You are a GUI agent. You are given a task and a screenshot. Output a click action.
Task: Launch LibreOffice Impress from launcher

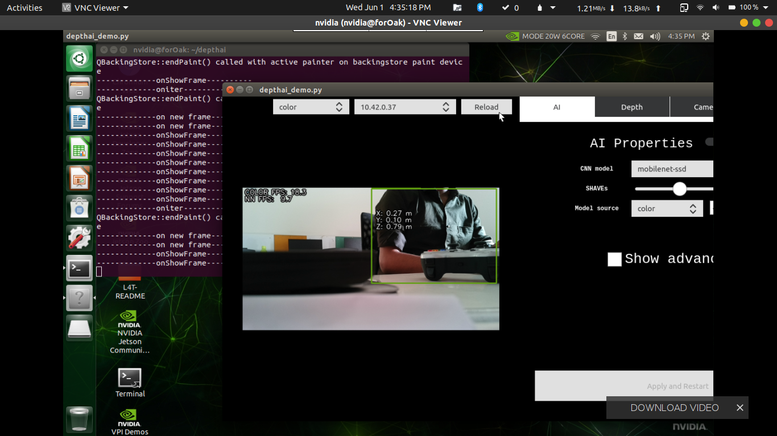79,179
